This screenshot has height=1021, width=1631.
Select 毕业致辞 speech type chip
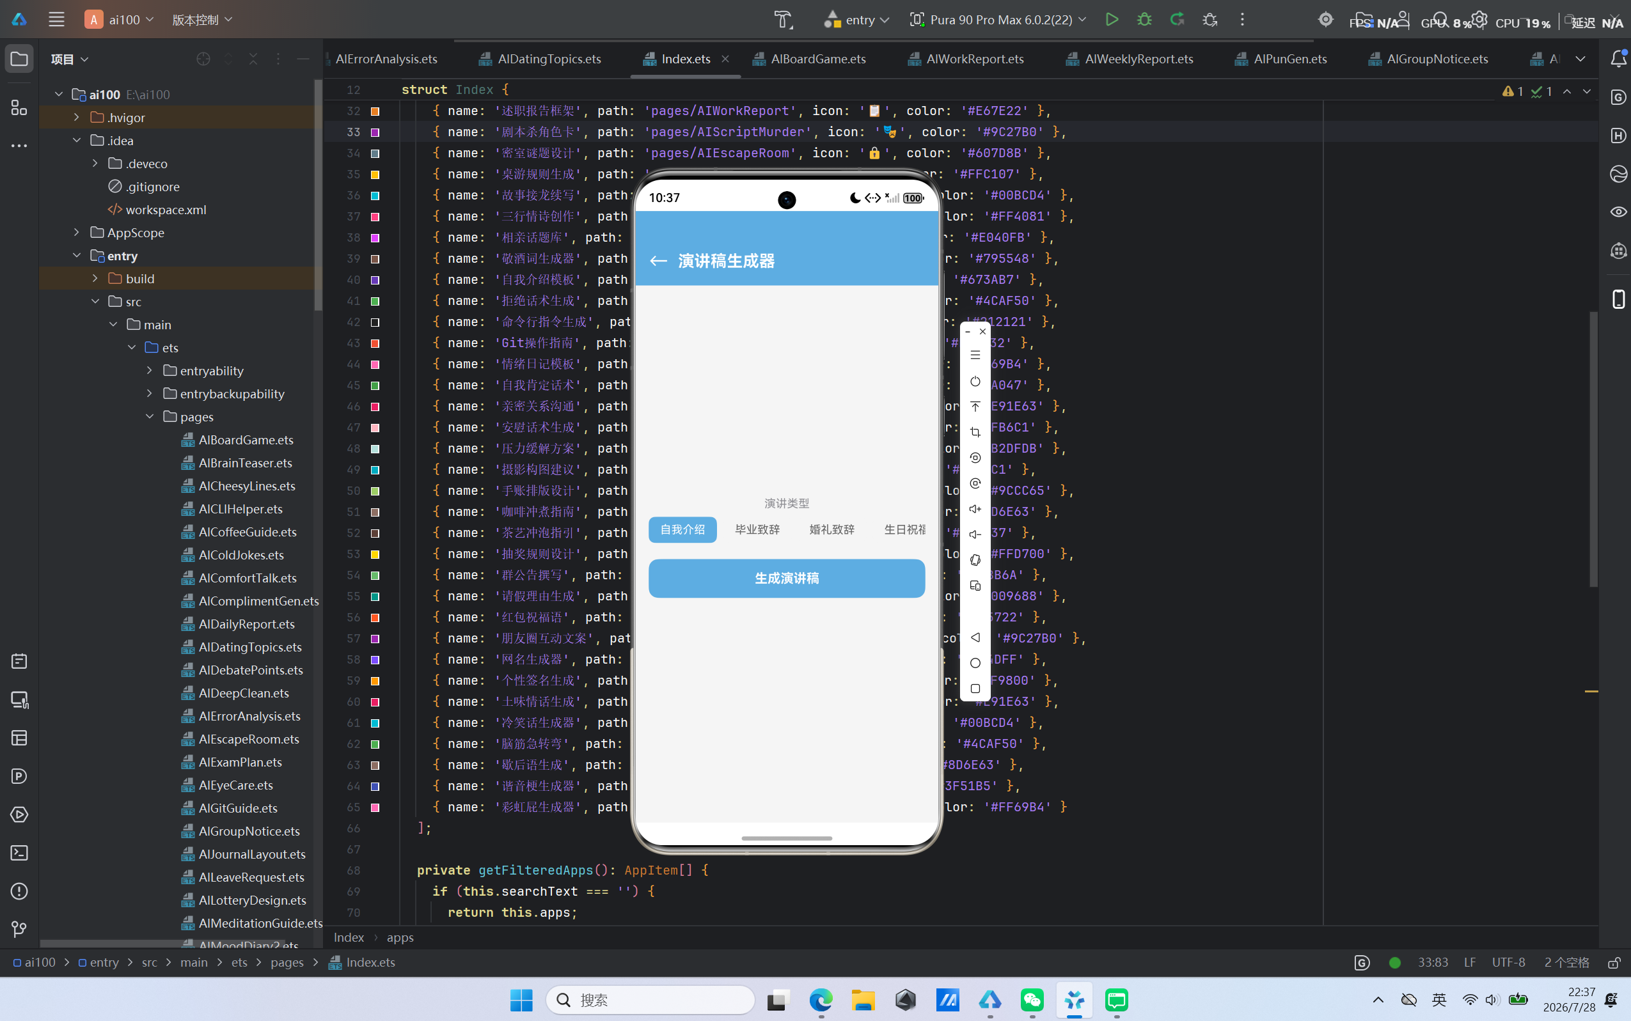(x=757, y=529)
